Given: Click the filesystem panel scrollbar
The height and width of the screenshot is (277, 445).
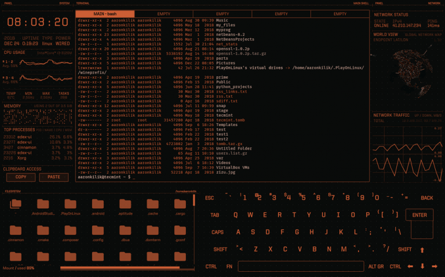Looking at the screenshot, I should [194, 201].
